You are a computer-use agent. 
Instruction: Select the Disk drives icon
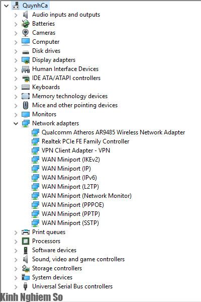pos(26,52)
